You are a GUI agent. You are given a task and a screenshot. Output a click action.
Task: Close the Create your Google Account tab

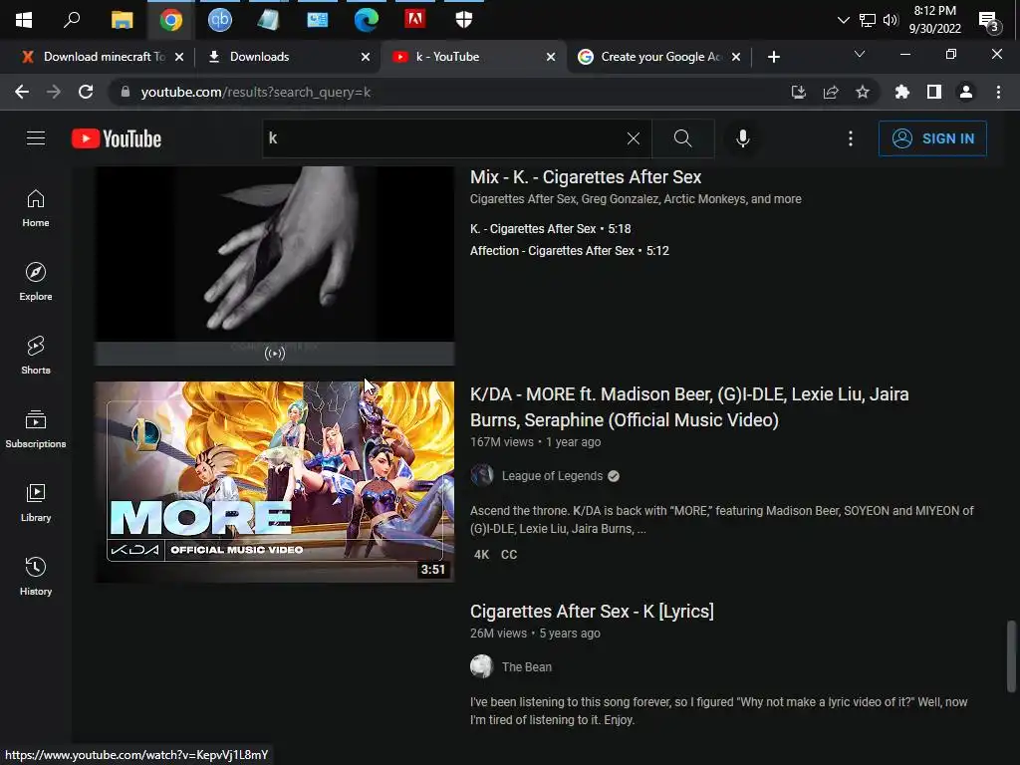736,57
